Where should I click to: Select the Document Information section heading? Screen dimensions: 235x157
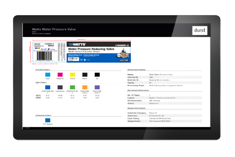coord(138,90)
